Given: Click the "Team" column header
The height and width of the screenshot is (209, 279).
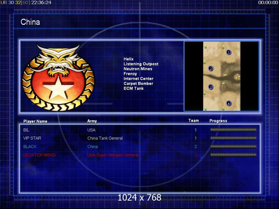Looking at the screenshot, I should coord(194,121).
